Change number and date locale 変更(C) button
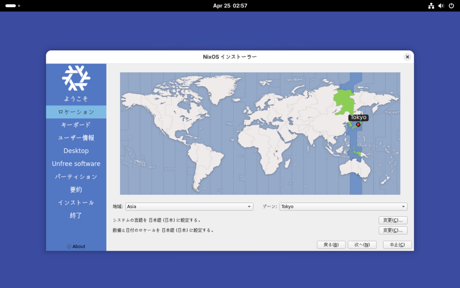 click(x=393, y=230)
